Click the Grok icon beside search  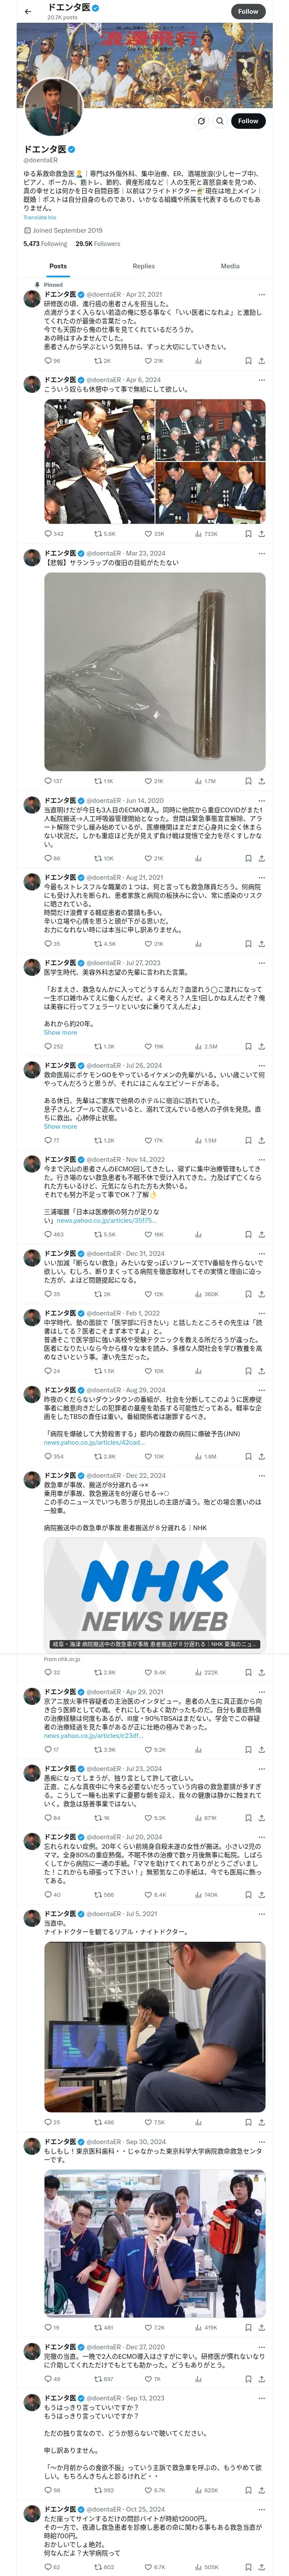(200, 121)
